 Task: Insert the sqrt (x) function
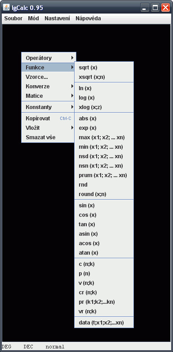[104, 68]
